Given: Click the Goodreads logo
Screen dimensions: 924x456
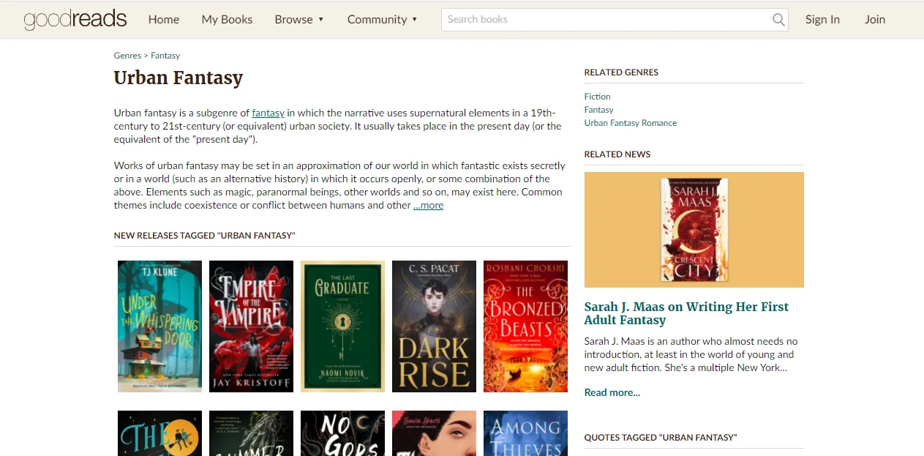Looking at the screenshot, I should pos(75,20).
